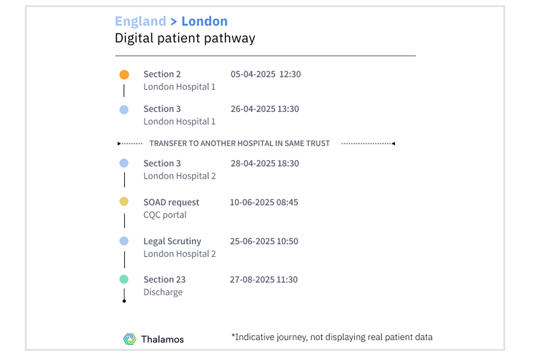Click the 05-04-2025 12:30 timestamp
The height and width of the screenshot is (359, 539).
coord(266,74)
